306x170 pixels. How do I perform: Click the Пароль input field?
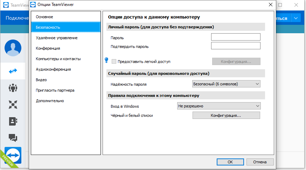[x=236, y=37]
